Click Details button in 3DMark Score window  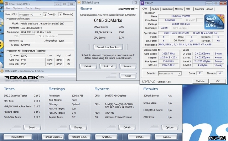(89, 67)
